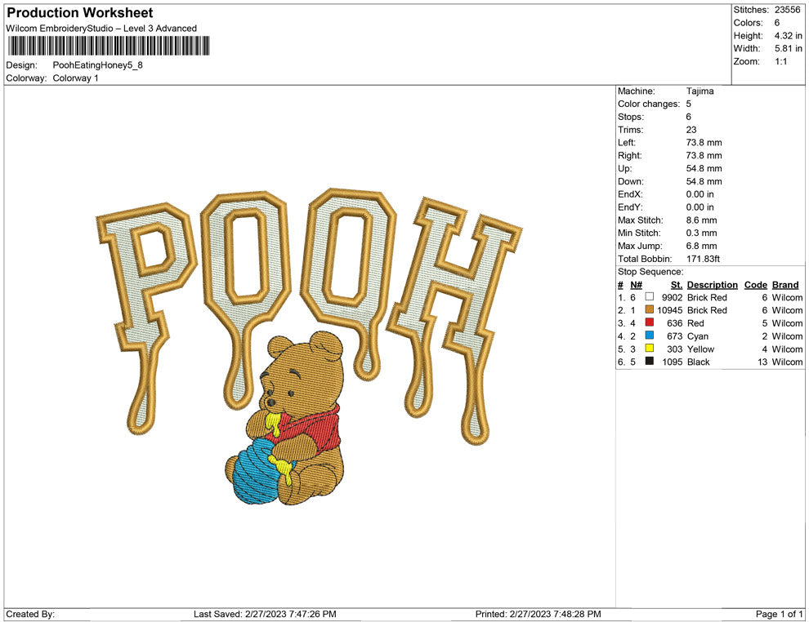Click Wilcom EmbroideryStudio subtitle text
The height and width of the screenshot is (622, 809).
(x=101, y=29)
